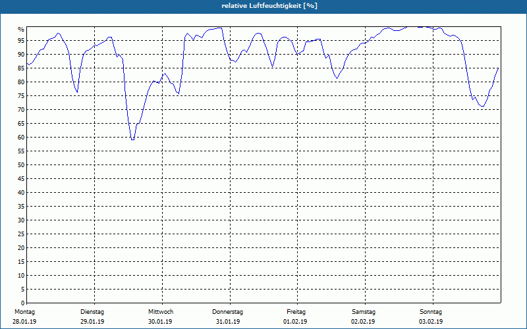Click the date '31.01.19'
The width and height of the screenshot is (527, 329).
228,322
